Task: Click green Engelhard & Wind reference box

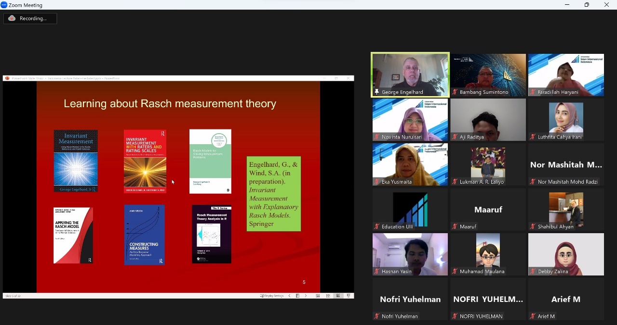Action: tap(274, 194)
